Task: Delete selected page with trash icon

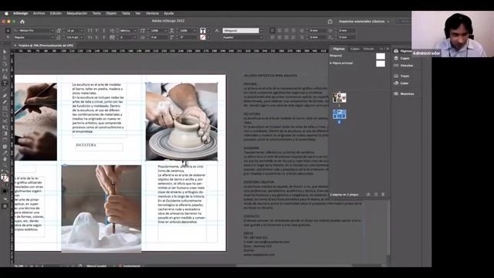Action: coord(383,195)
